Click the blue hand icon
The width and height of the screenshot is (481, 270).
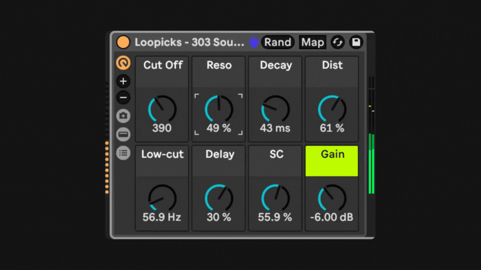pos(254,42)
